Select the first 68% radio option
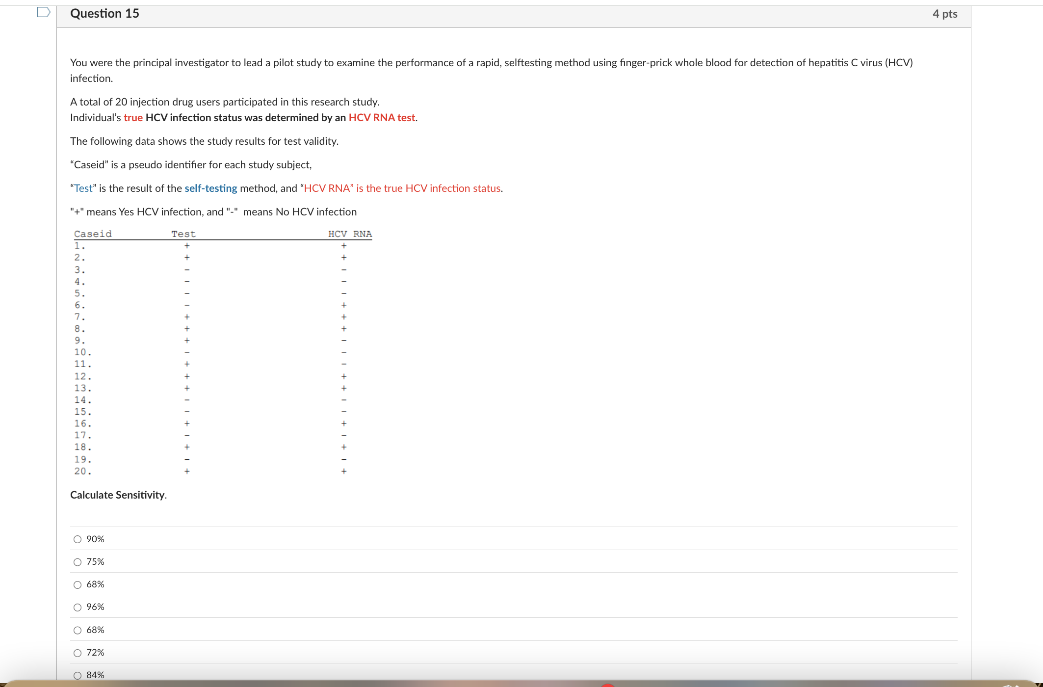Image resolution: width=1043 pixels, height=687 pixels. [78, 584]
